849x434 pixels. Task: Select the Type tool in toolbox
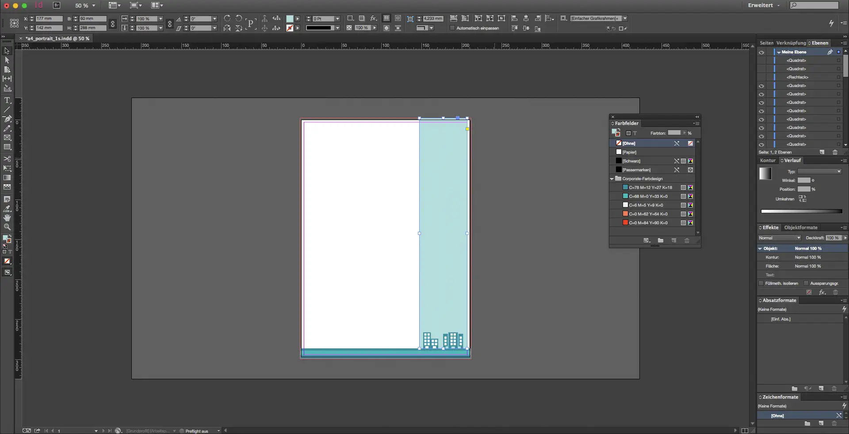click(7, 100)
